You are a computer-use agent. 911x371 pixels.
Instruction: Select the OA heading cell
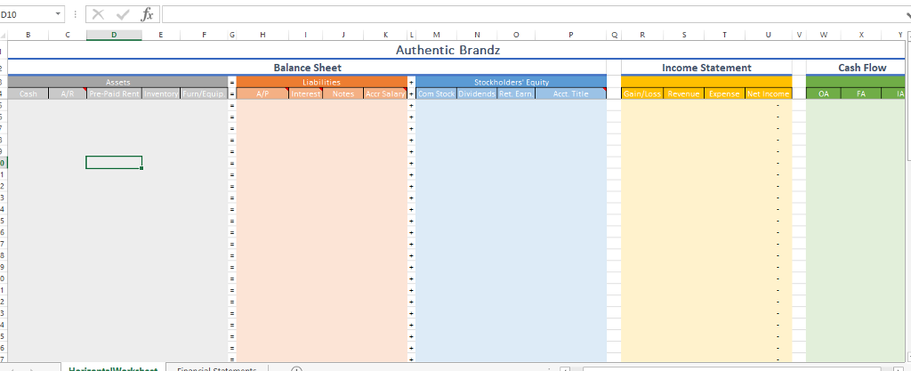coord(823,93)
